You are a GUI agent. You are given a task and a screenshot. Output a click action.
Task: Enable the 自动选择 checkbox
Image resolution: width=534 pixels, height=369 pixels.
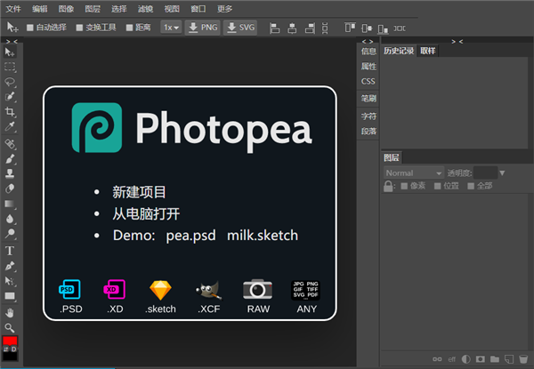30,28
